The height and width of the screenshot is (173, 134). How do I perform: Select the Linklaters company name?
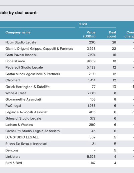click(x=13, y=157)
